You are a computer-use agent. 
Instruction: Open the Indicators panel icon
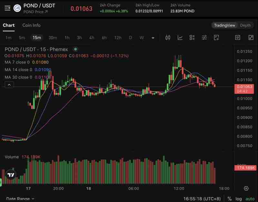coord(180,38)
